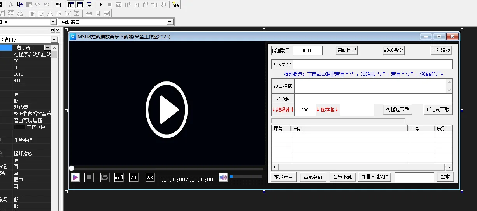The height and width of the screenshot is (211, 477).
Task: Click the player's play button
Action: tap(75, 177)
